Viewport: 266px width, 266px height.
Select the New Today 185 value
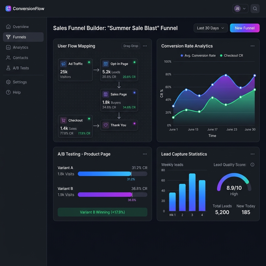(246, 212)
